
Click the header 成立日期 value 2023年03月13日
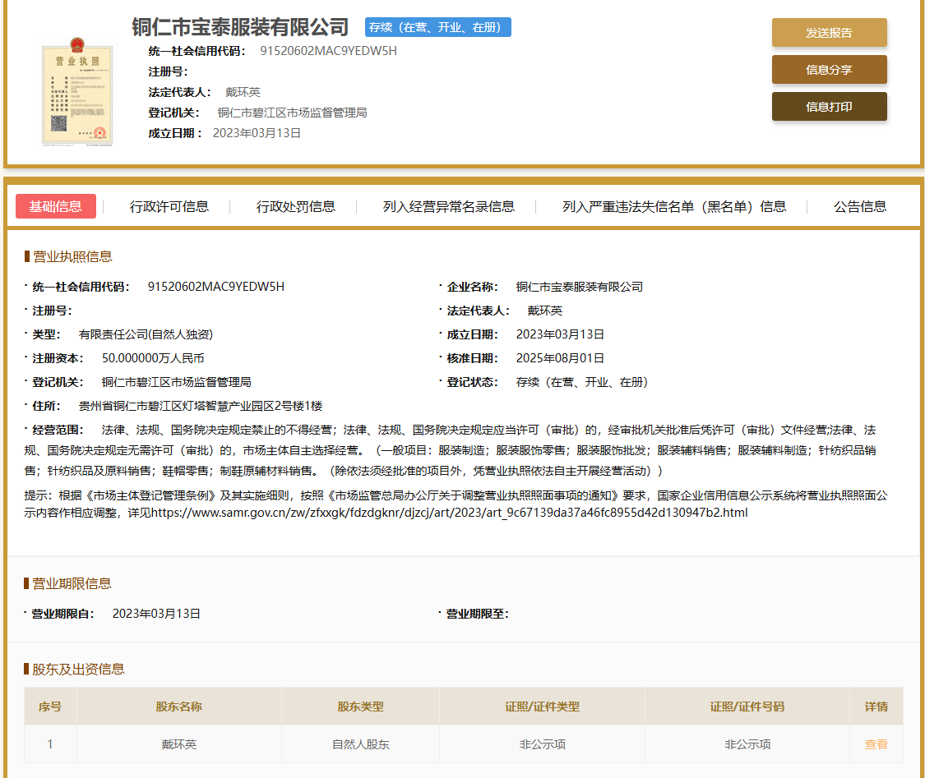coord(257,133)
